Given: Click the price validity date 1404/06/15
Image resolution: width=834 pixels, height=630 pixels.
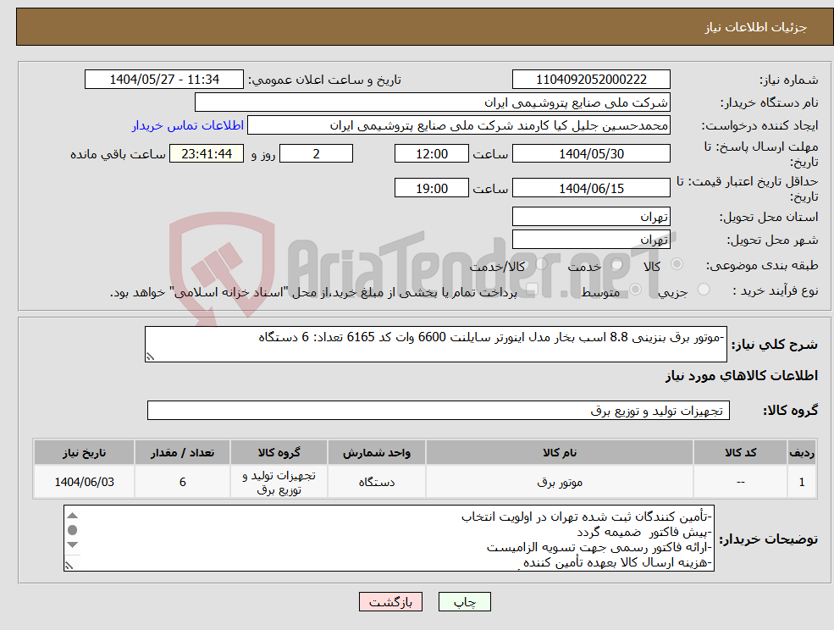Looking at the screenshot, I should [x=591, y=188].
